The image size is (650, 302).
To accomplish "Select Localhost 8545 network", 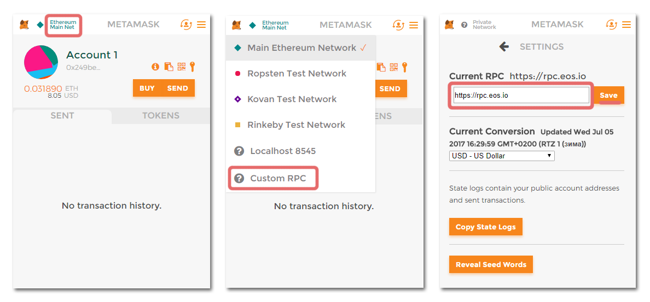I will pos(282,151).
